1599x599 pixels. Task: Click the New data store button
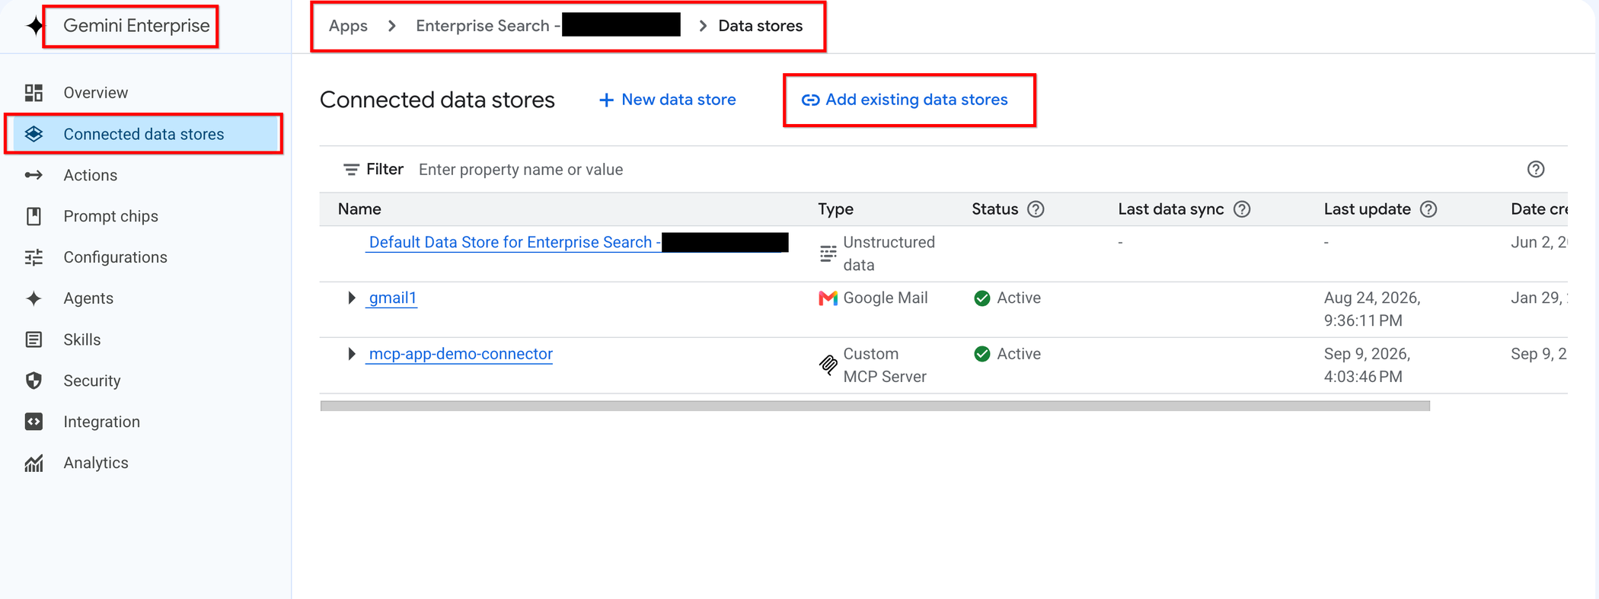pos(667,100)
